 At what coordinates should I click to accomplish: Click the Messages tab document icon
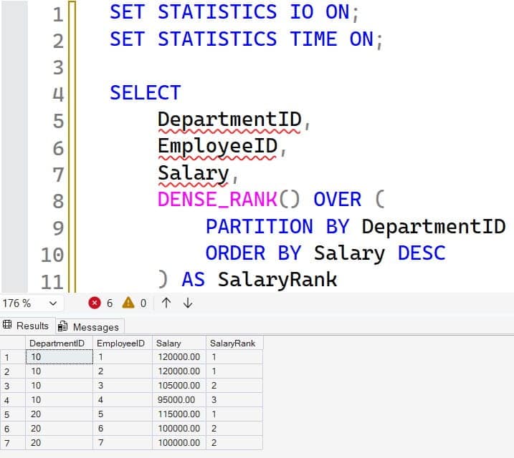(x=62, y=326)
